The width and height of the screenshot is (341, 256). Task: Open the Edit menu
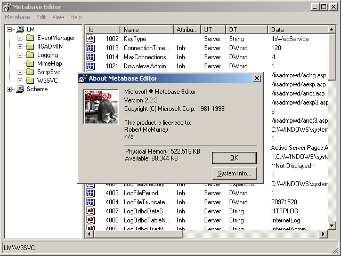pos(41,17)
